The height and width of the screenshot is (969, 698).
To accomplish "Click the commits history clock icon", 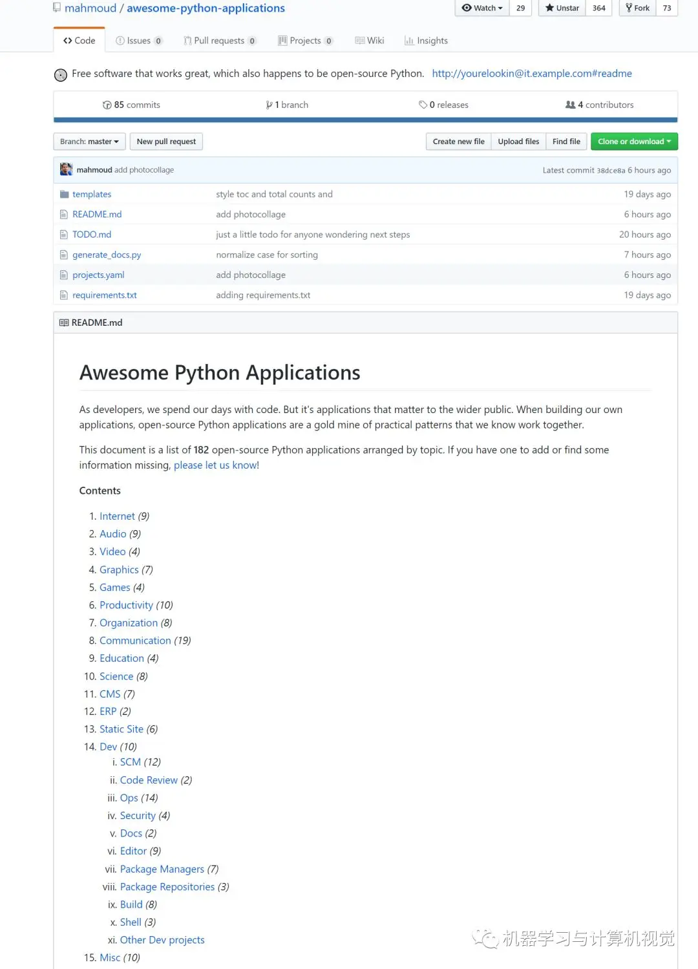I will point(107,105).
